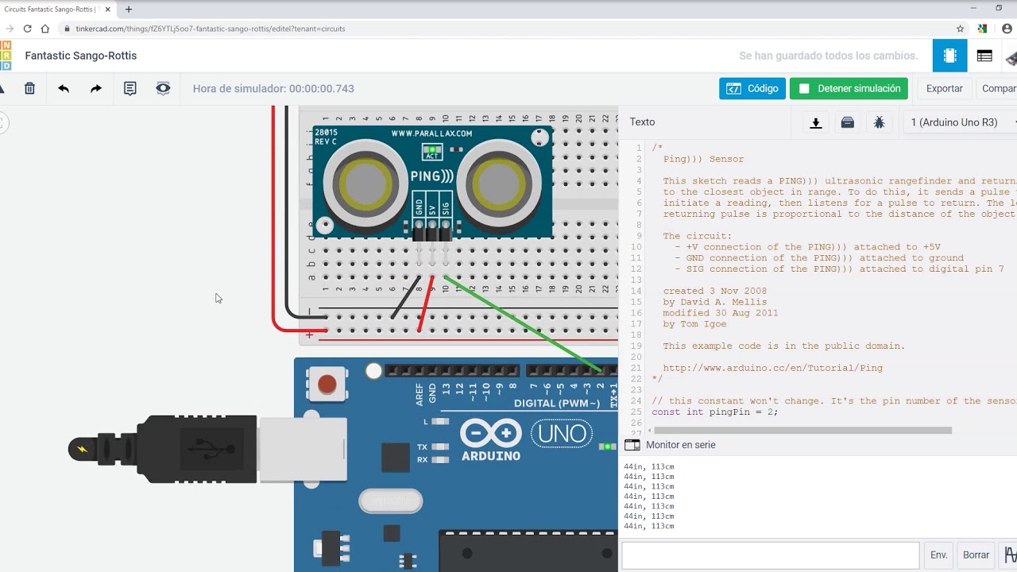Focus the serial monitor input field
Image resolution: width=1017 pixels, height=572 pixels.
[x=770, y=555]
